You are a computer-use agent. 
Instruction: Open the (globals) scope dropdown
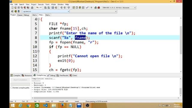(x=68, y=11)
